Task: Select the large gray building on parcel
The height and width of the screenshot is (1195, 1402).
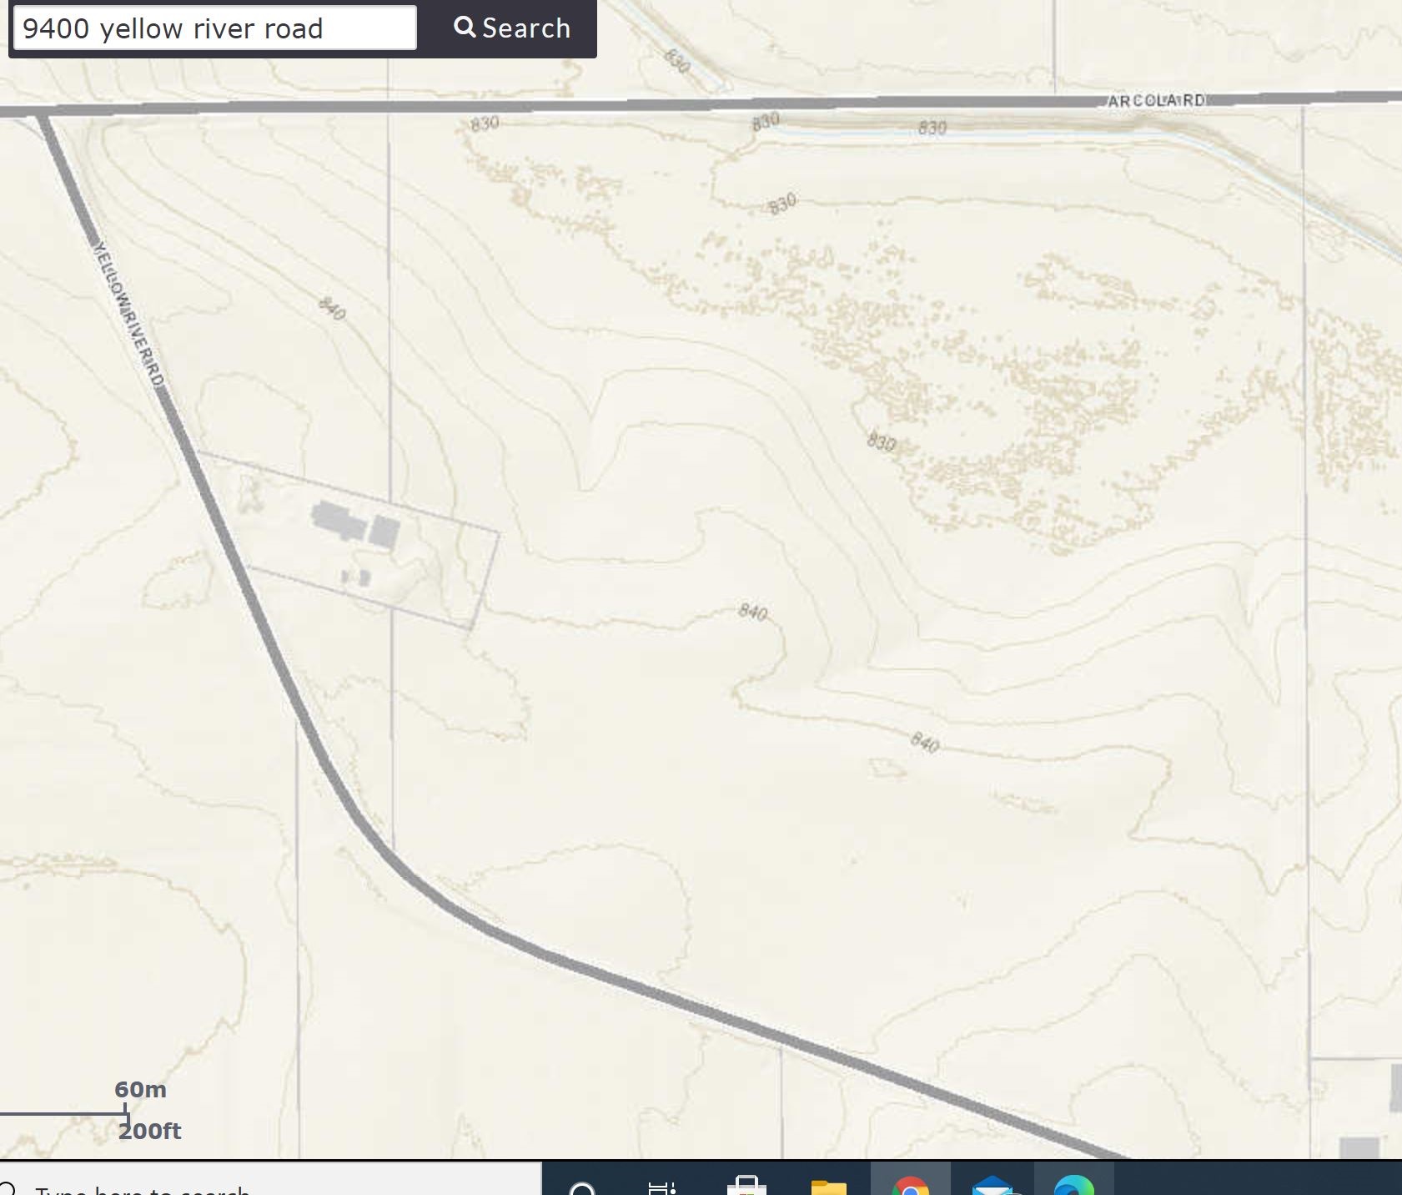Action: pyautogui.click(x=339, y=520)
